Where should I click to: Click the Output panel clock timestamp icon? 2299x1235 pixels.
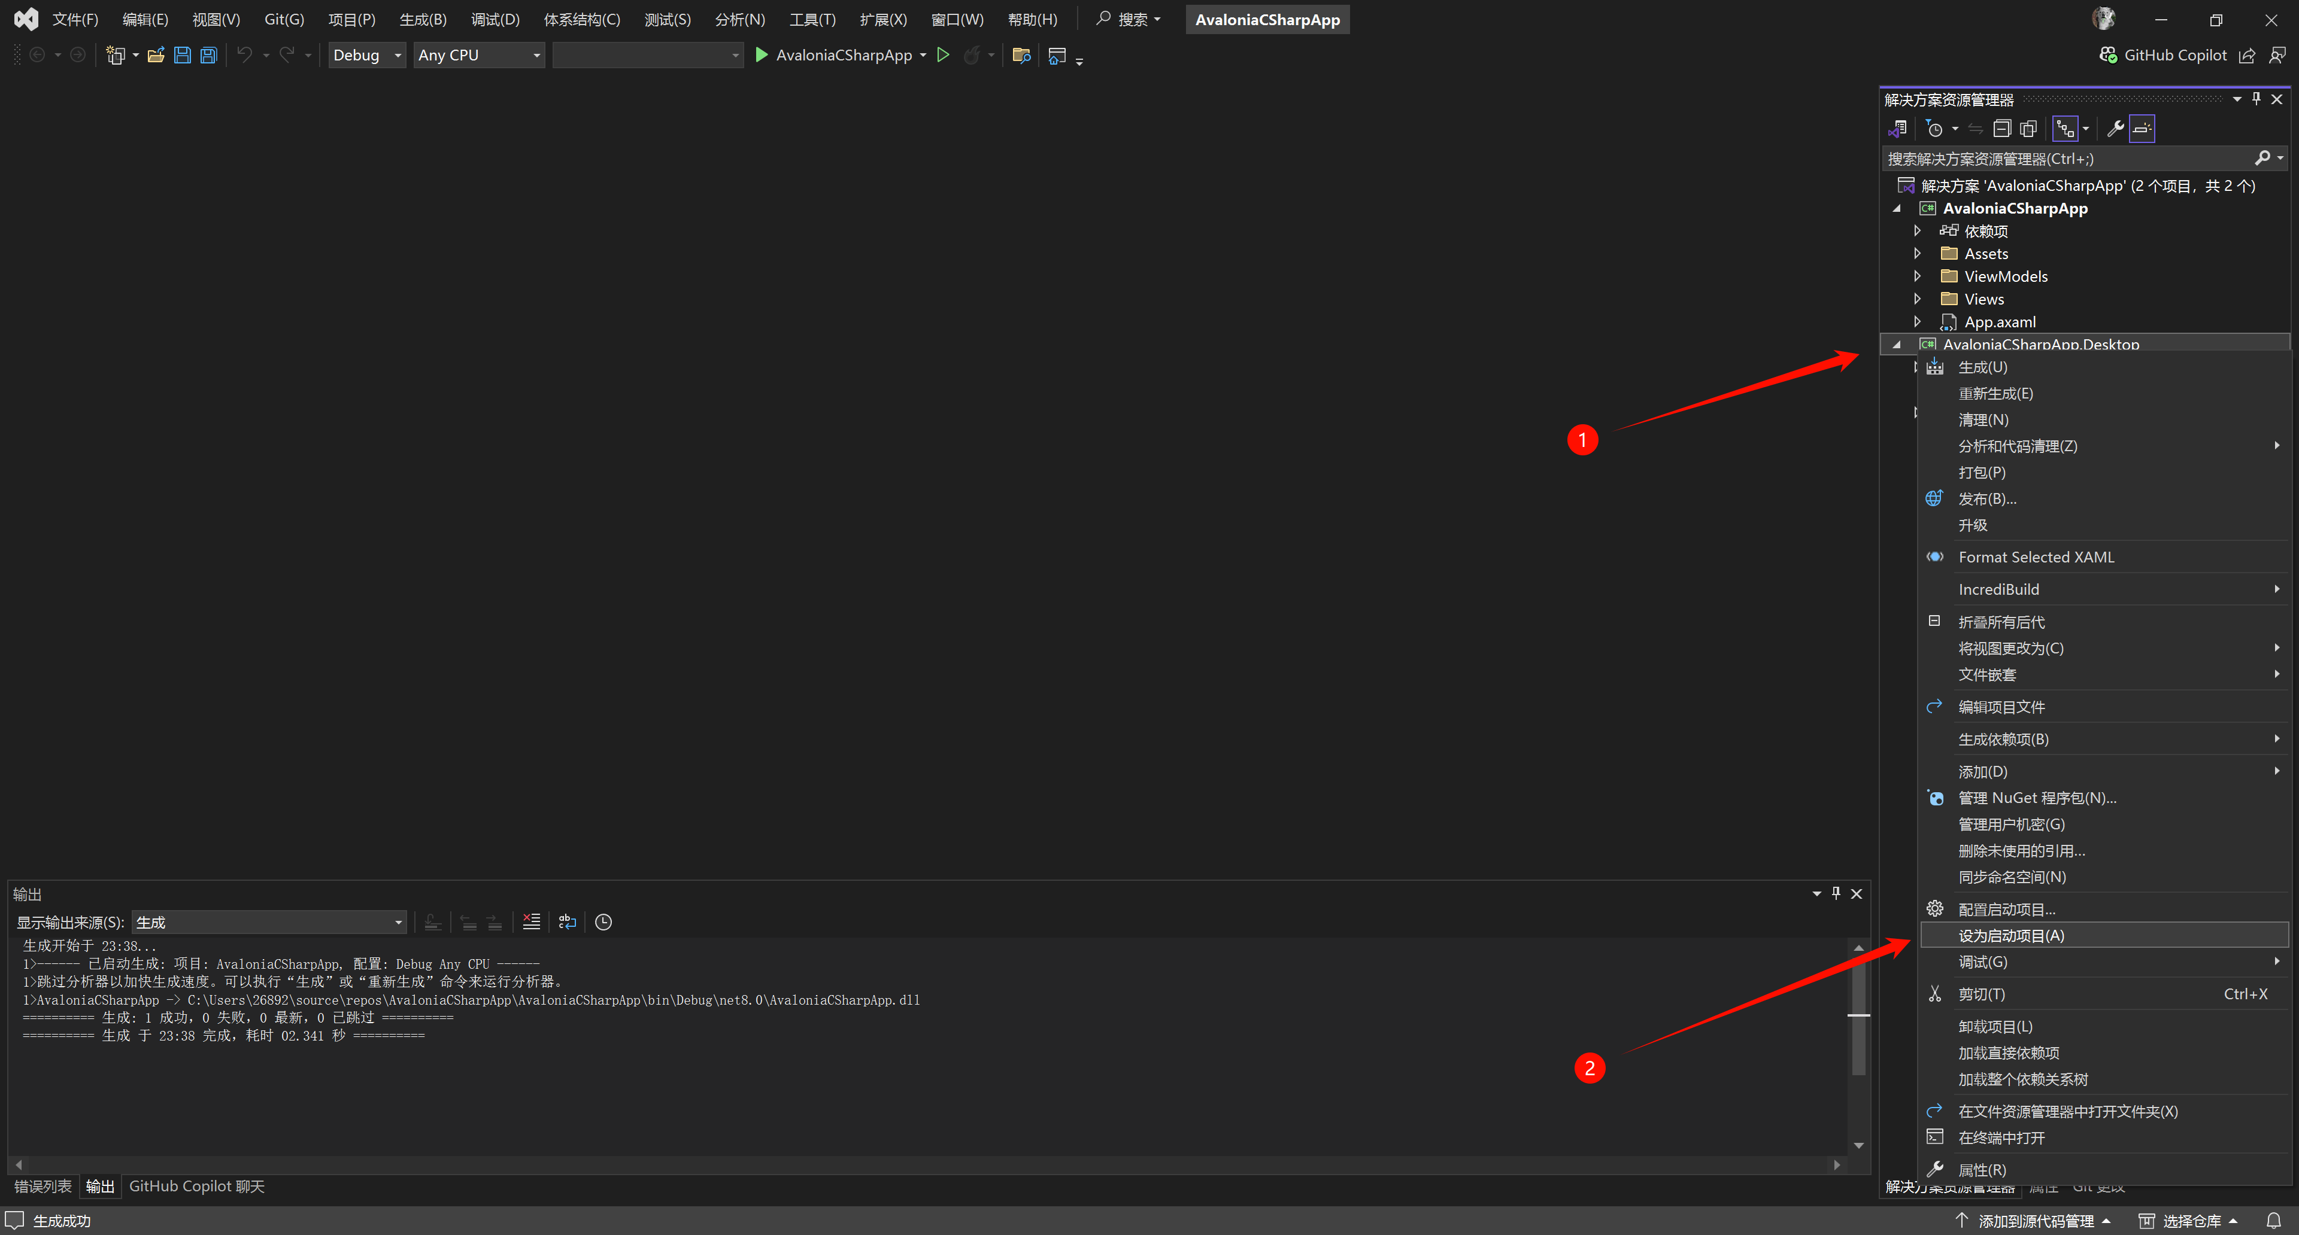(x=603, y=922)
